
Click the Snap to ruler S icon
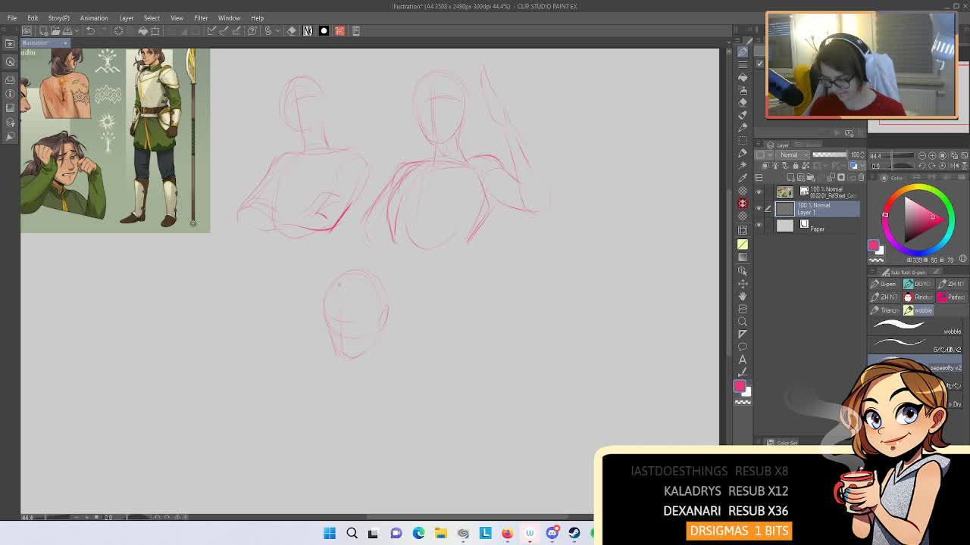[268, 31]
